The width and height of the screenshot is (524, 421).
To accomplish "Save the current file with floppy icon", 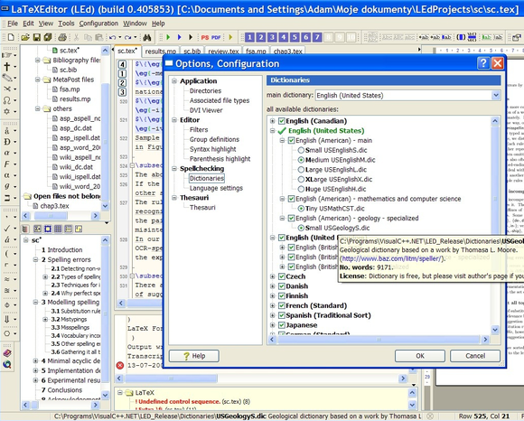I will tap(36, 37).
